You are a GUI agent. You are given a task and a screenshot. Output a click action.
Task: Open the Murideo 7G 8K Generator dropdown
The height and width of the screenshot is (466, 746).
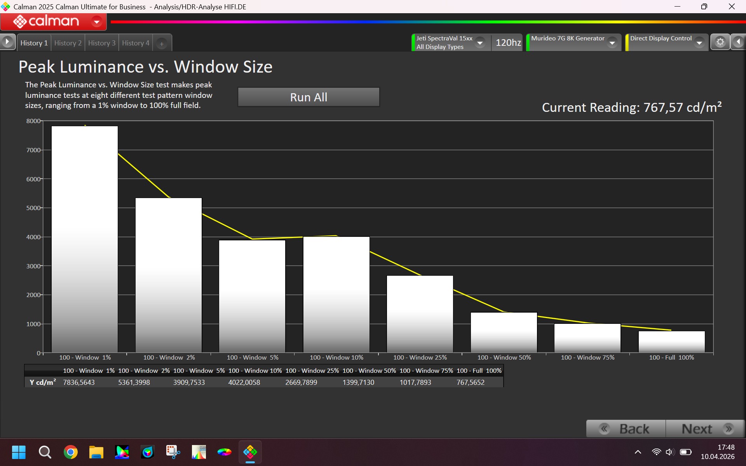[612, 42]
